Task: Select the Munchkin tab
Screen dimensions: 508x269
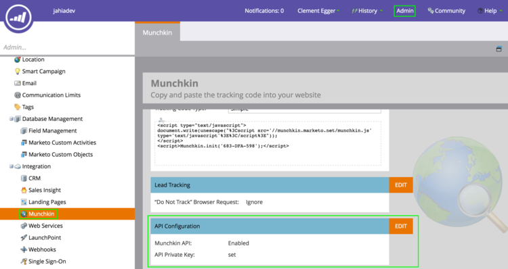Action: click(157, 32)
